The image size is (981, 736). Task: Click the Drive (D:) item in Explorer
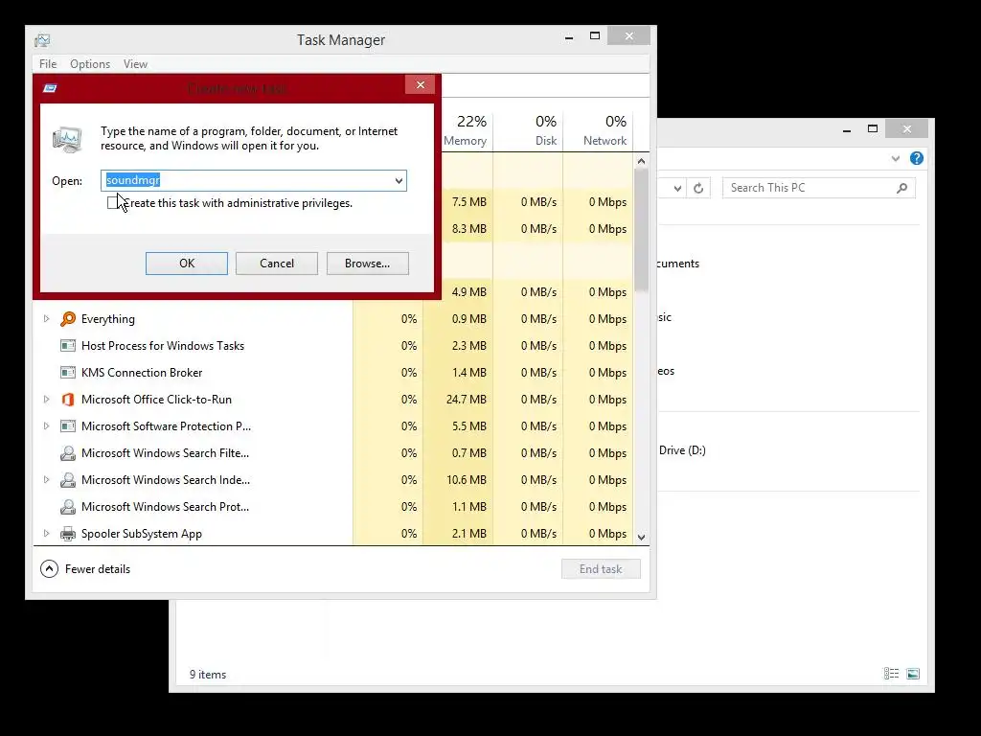click(682, 450)
